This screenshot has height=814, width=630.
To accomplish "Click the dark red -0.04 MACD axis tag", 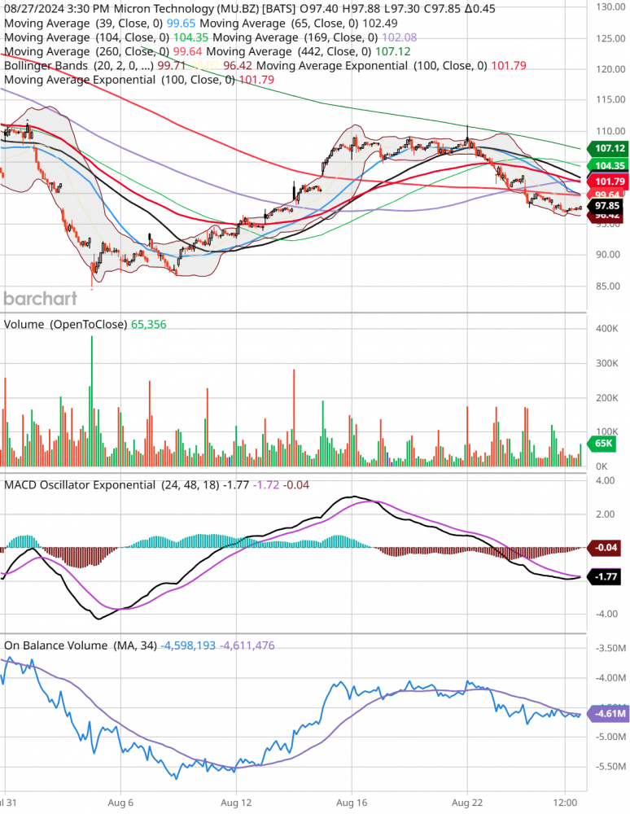I will coord(603,548).
